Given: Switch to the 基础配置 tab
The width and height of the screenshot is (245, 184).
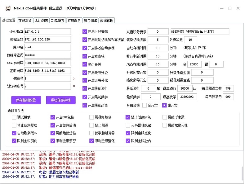Looking at the screenshot, I should point(9,20).
